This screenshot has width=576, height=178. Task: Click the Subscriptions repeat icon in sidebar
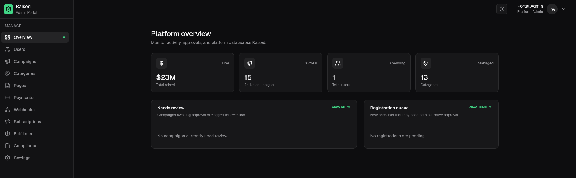8,122
